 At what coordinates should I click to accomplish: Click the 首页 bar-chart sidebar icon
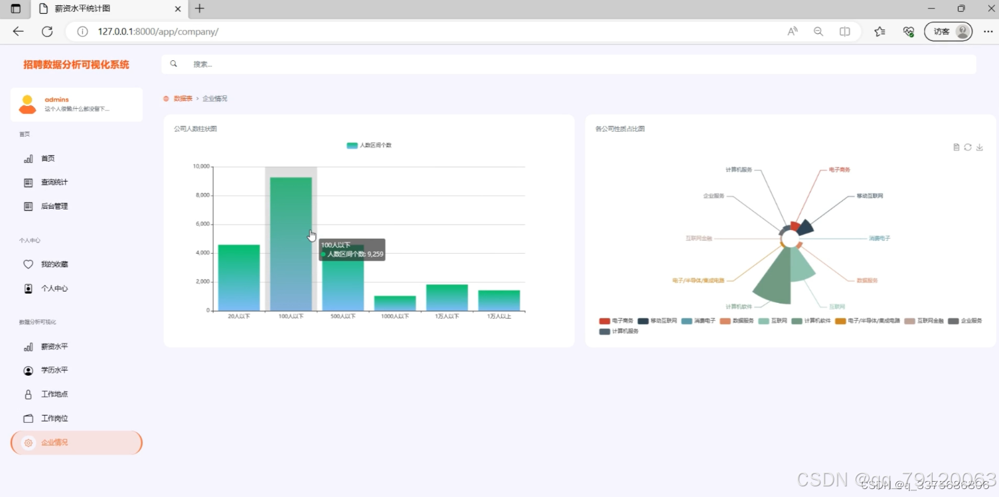coord(29,159)
